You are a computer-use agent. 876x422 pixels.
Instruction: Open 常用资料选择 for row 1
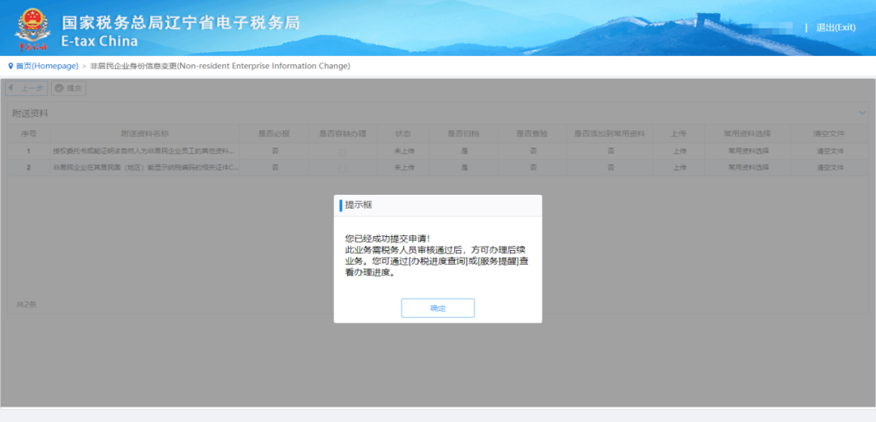click(x=748, y=152)
